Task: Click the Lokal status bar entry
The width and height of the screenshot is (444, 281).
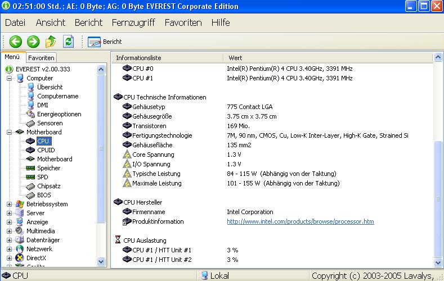Action: coord(215,275)
